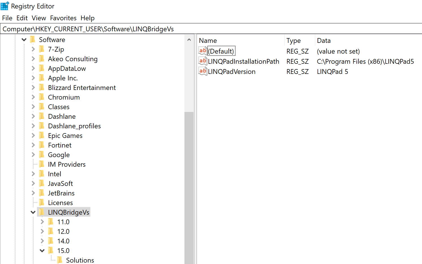
Task: Click the Google folder icon
Action: pos(42,155)
